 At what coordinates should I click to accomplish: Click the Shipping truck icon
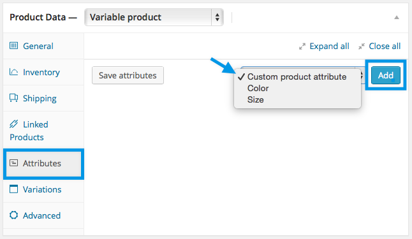pyautogui.click(x=13, y=98)
